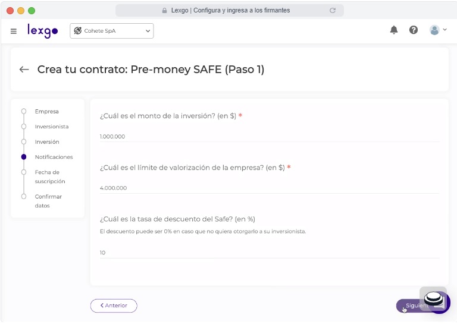Go back using the left arrow
The image size is (457, 324).
pyautogui.click(x=24, y=70)
